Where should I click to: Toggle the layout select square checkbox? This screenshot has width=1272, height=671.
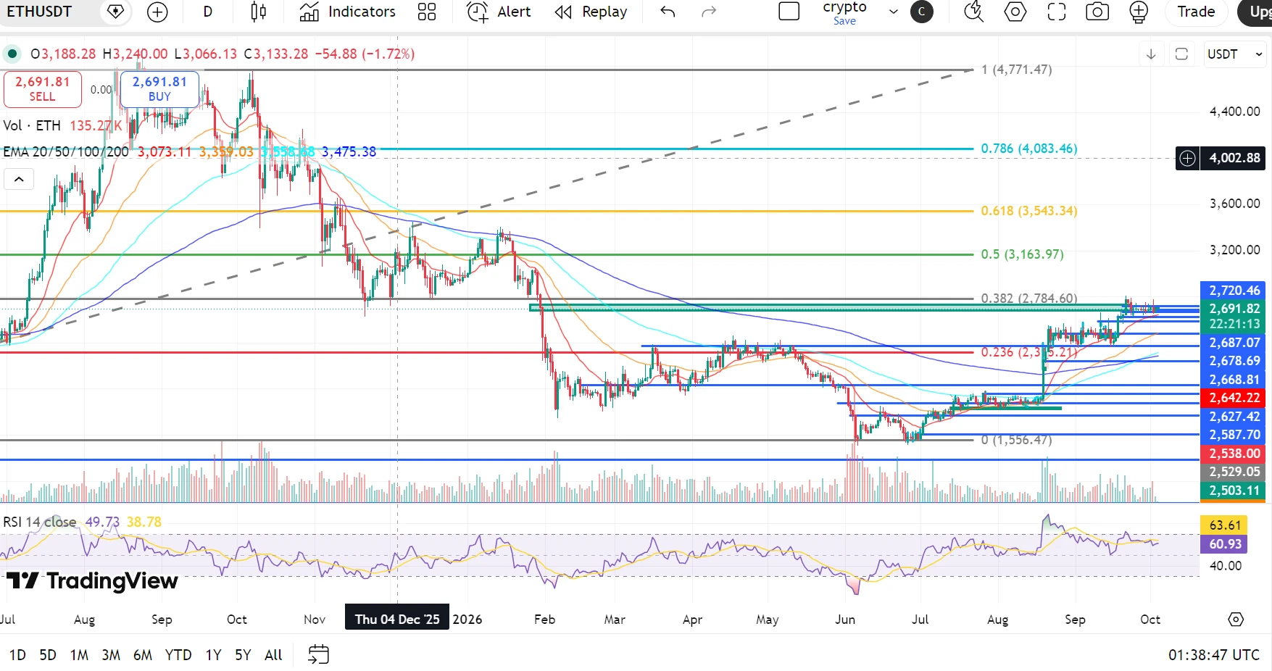[x=789, y=12]
